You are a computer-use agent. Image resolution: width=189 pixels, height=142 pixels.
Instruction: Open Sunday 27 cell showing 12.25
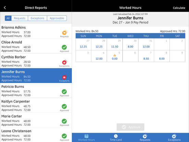(x=84, y=44)
